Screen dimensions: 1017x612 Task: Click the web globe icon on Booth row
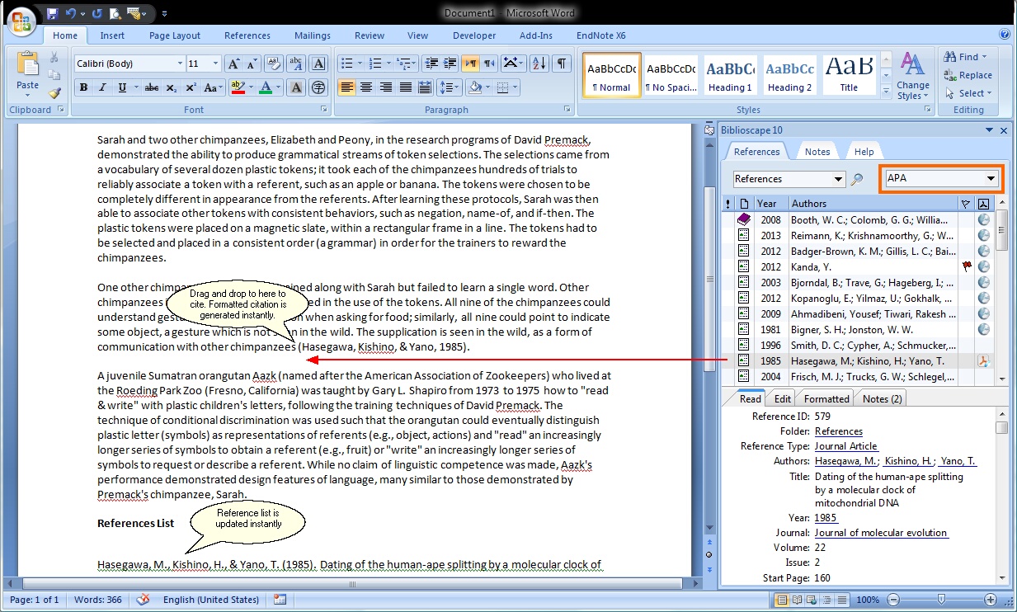tap(983, 219)
